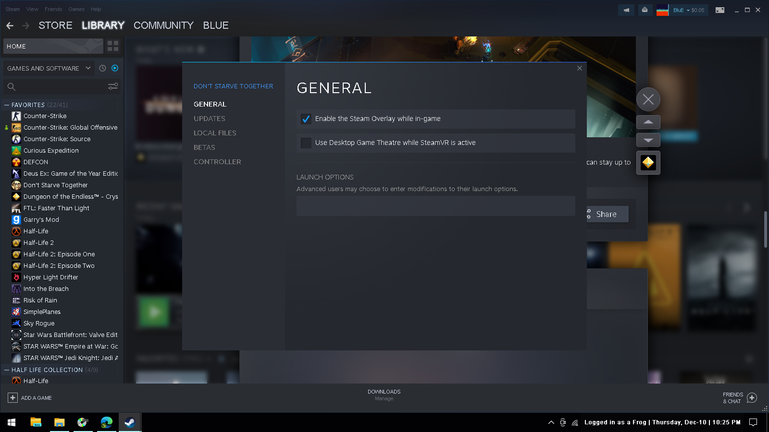The height and width of the screenshot is (432, 769).
Task: Click the DEFCON game icon
Action: pos(16,162)
